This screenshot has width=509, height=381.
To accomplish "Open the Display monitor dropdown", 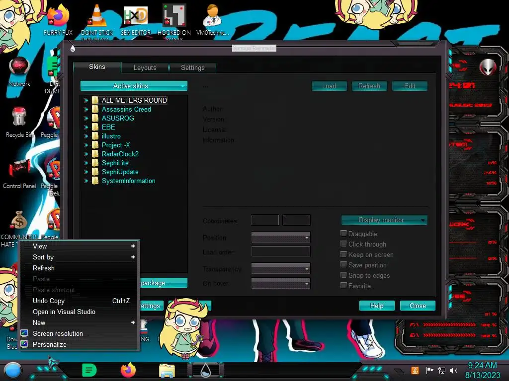I will pos(384,220).
